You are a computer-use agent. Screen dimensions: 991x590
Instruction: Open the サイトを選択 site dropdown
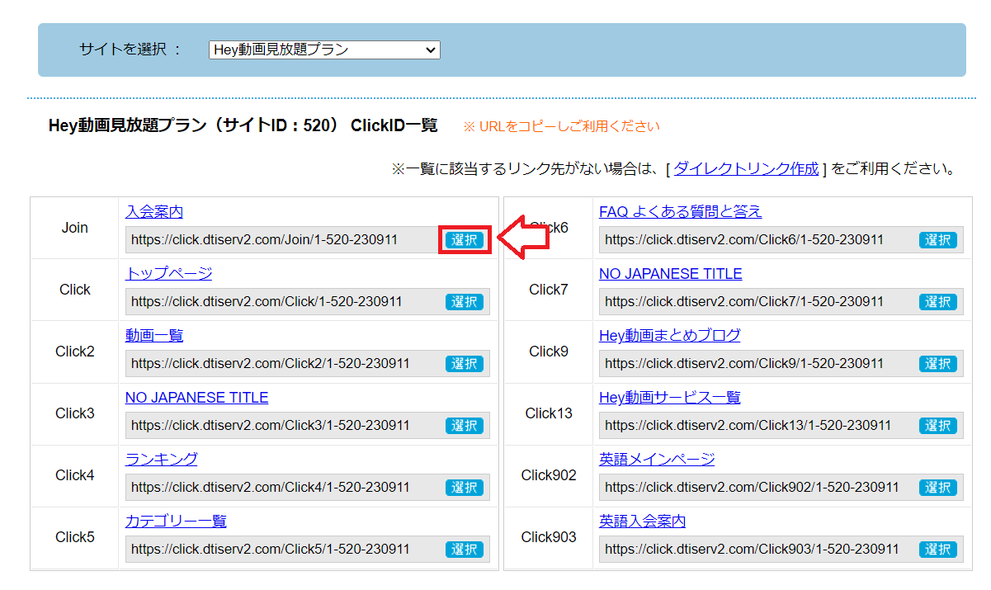(x=324, y=50)
